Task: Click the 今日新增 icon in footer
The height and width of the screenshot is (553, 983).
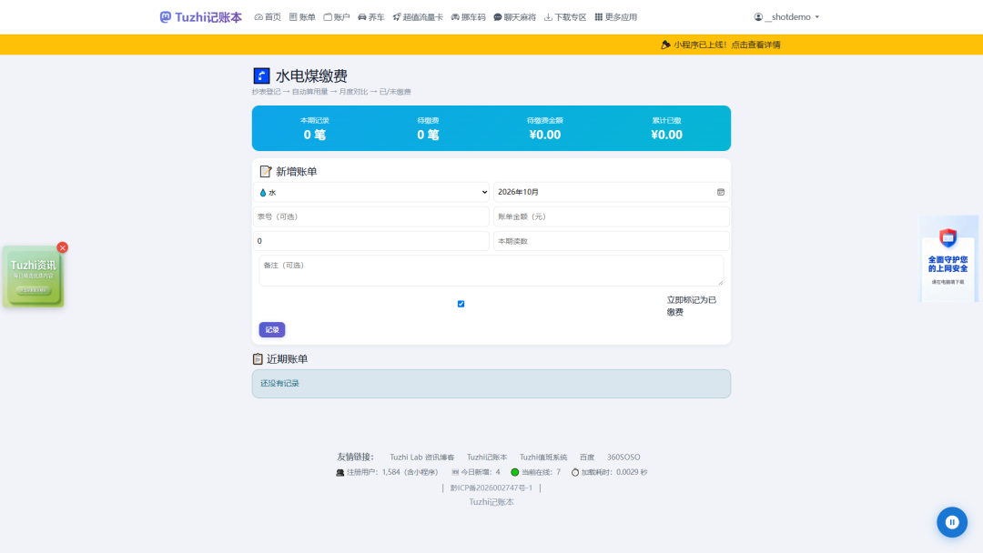Action: point(455,472)
